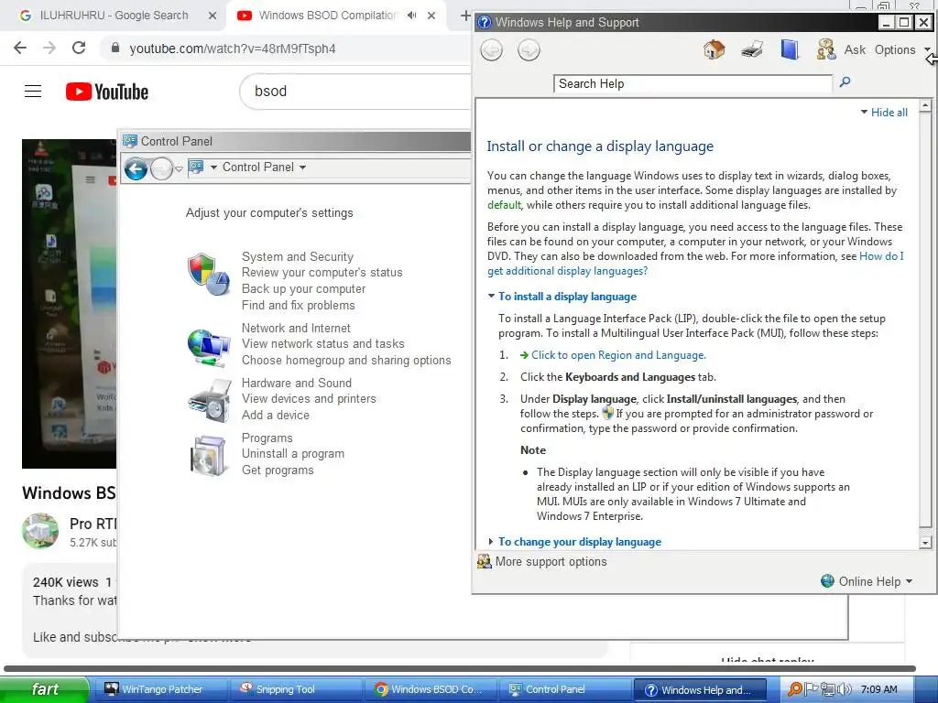Viewport: 938px width, 703px height.
Task: Click More support options link
Action: pos(551,561)
